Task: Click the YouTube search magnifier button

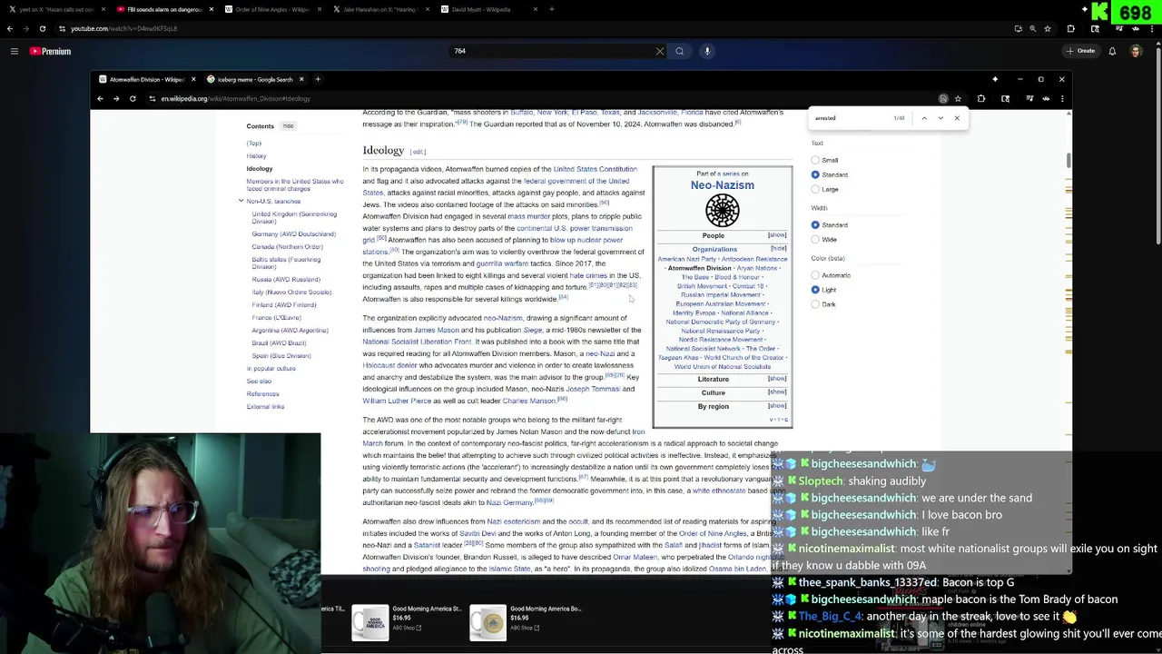Action: [x=679, y=51]
